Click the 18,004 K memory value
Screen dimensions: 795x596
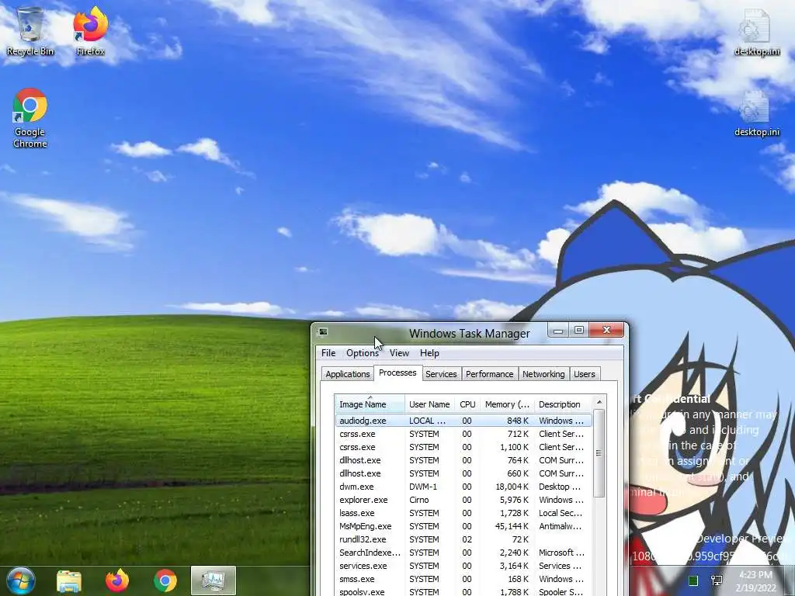512,487
